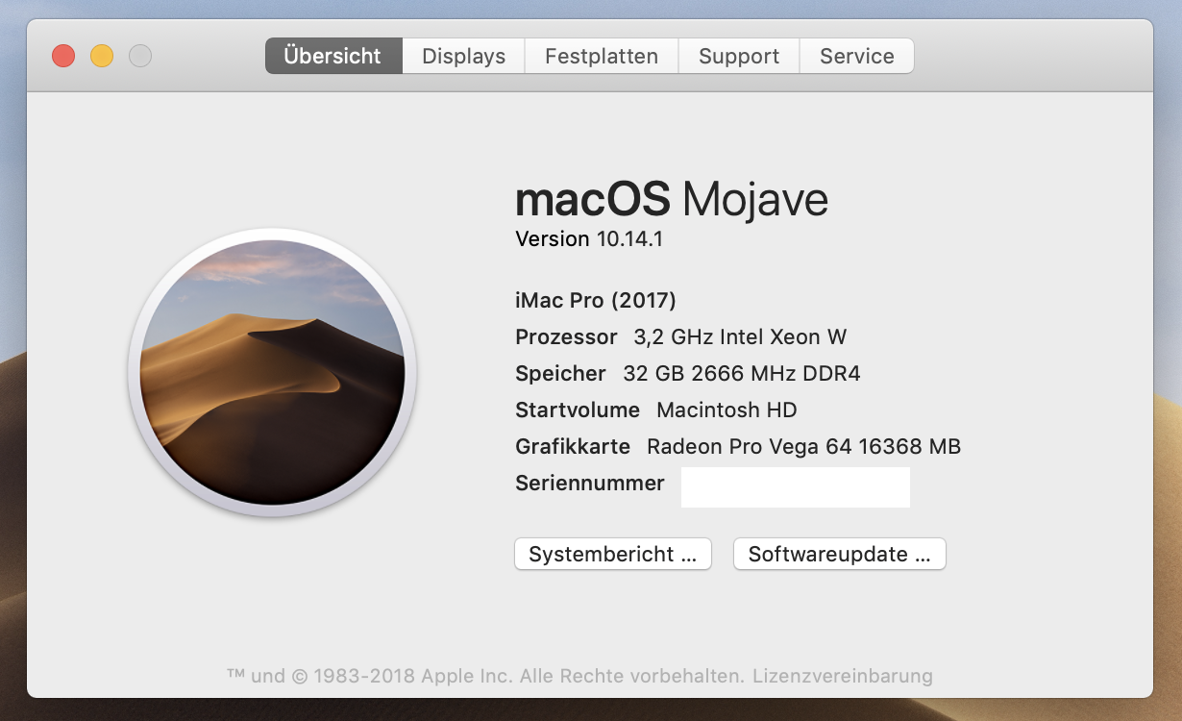Show the Service tab
Image resolution: width=1182 pixels, height=721 pixels.
point(856,56)
